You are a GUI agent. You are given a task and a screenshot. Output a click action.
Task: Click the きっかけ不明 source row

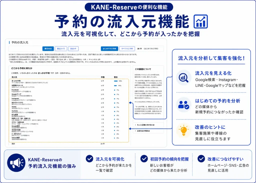(x=69, y=82)
